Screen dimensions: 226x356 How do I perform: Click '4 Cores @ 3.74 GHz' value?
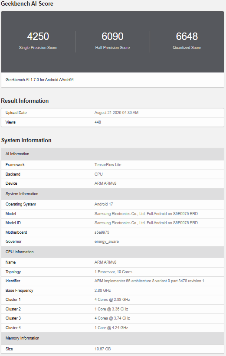pos(112,318)
